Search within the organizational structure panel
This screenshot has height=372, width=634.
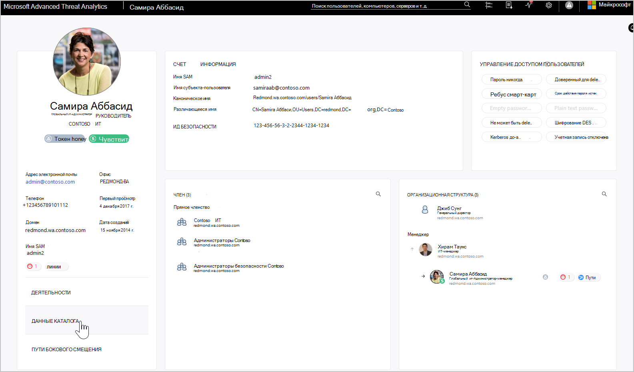[x=604, y=194]
